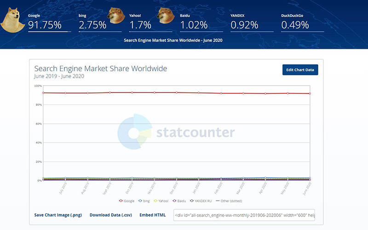This screenshot has width=368, height=230.
Task: Toggle bing series in chart legend
Action: [144, 201]
